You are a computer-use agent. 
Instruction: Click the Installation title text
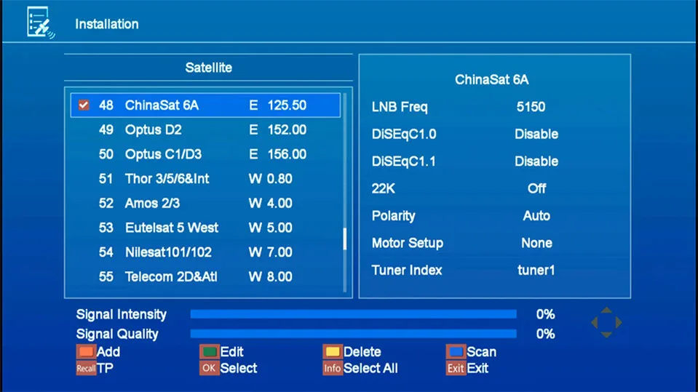click(x=107, y=24)
